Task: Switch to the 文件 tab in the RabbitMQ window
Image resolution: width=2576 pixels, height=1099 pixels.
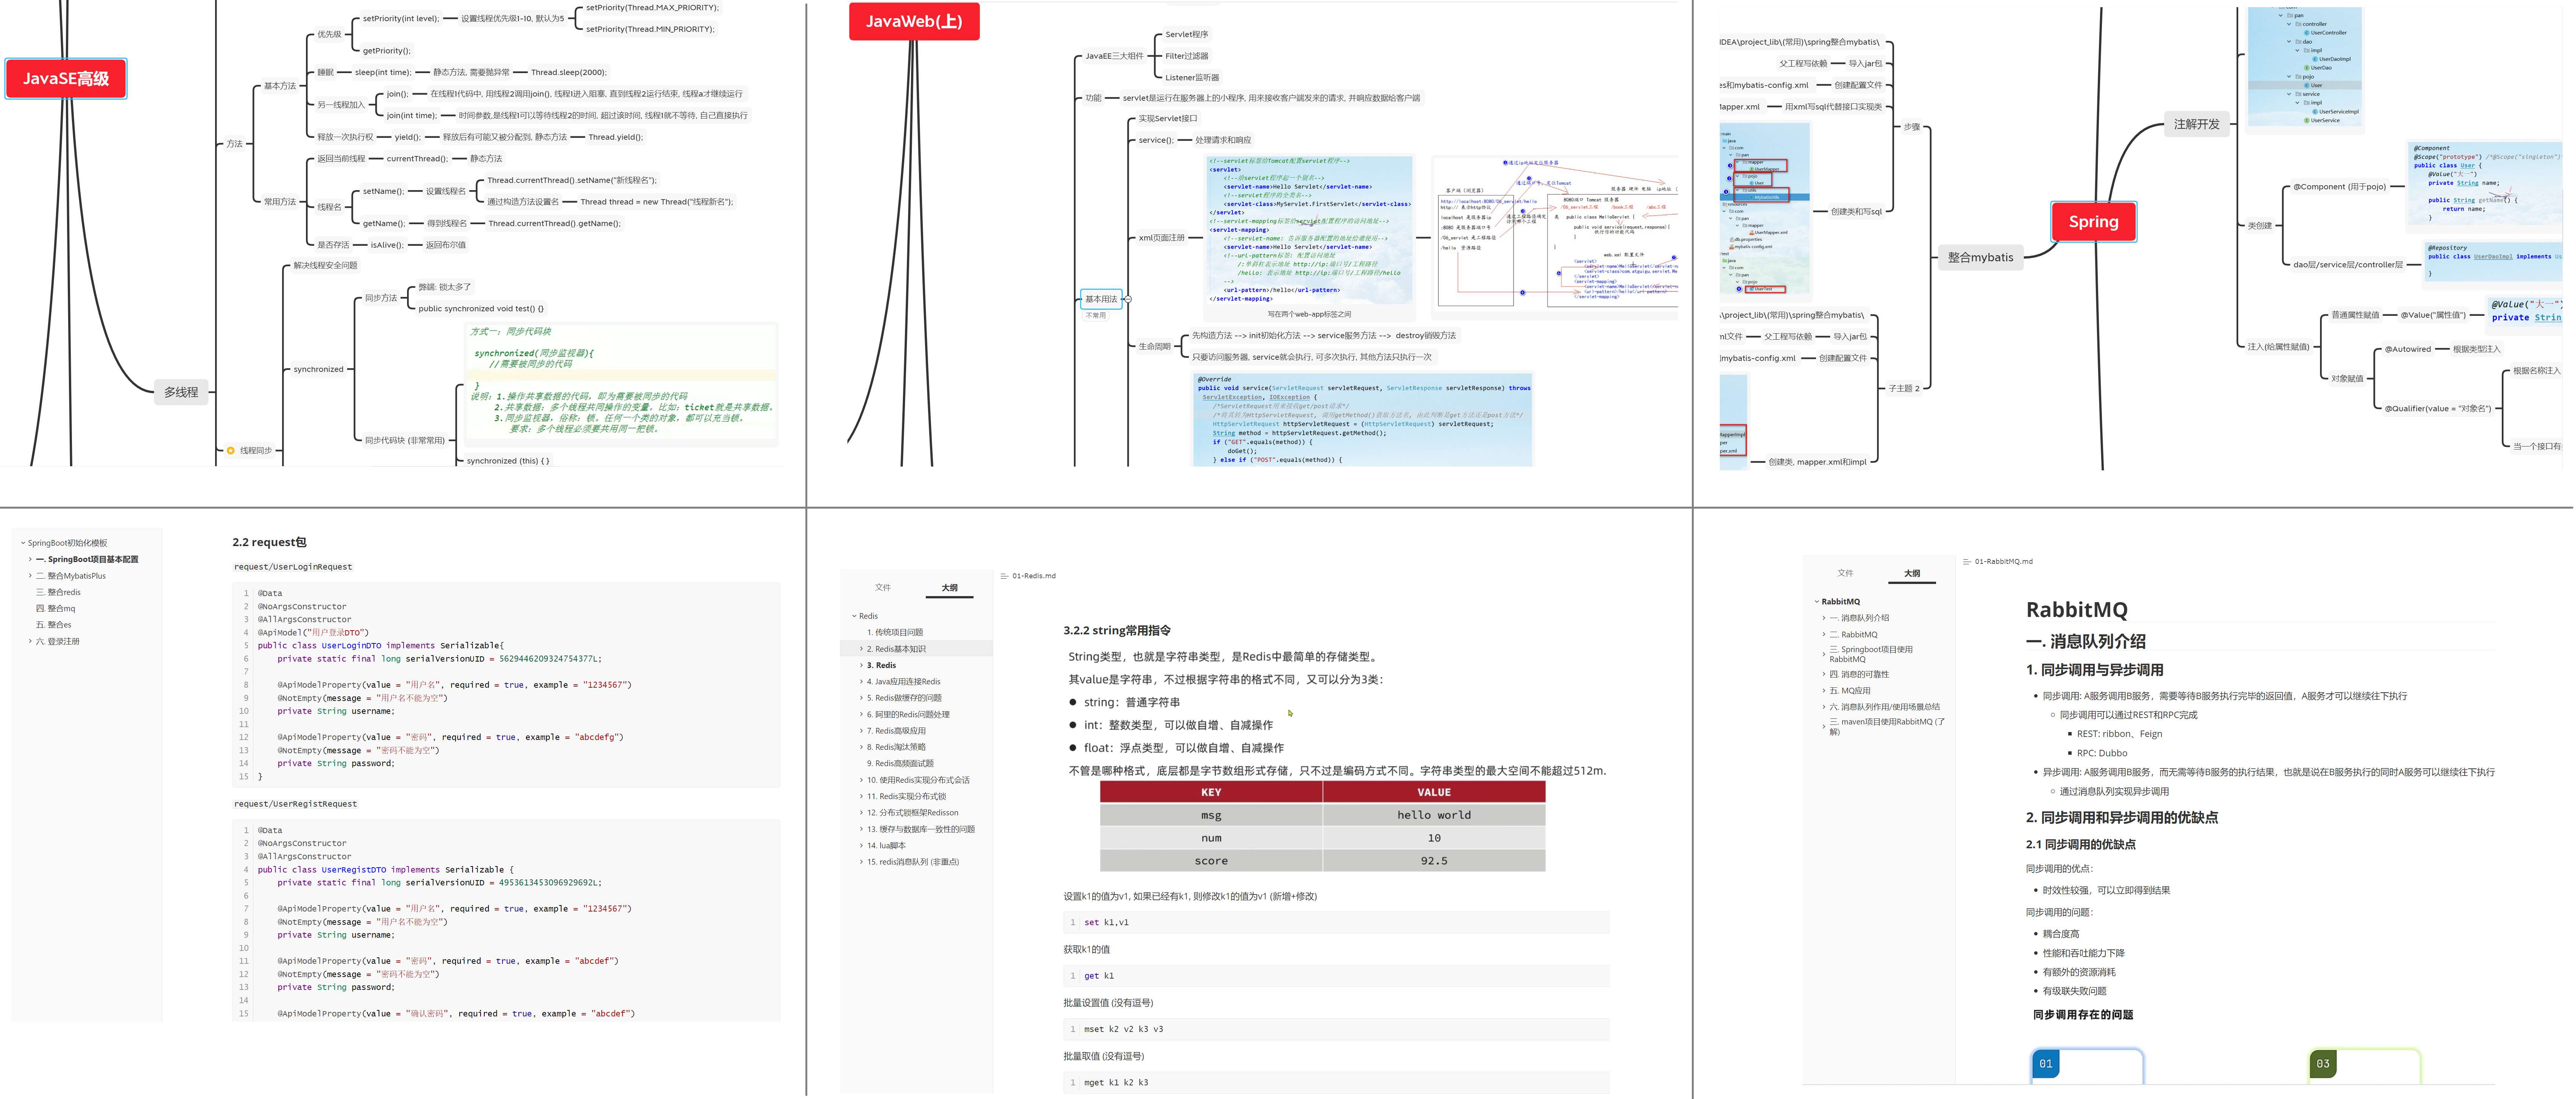Action: pyautogui.click(x=1845, y=573)
